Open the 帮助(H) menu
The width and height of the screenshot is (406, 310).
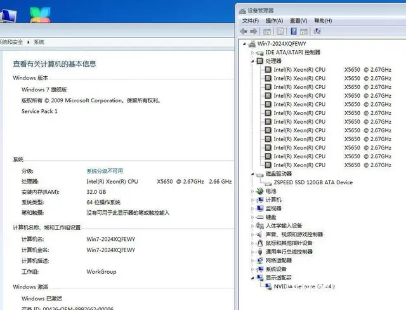(323, 21)
